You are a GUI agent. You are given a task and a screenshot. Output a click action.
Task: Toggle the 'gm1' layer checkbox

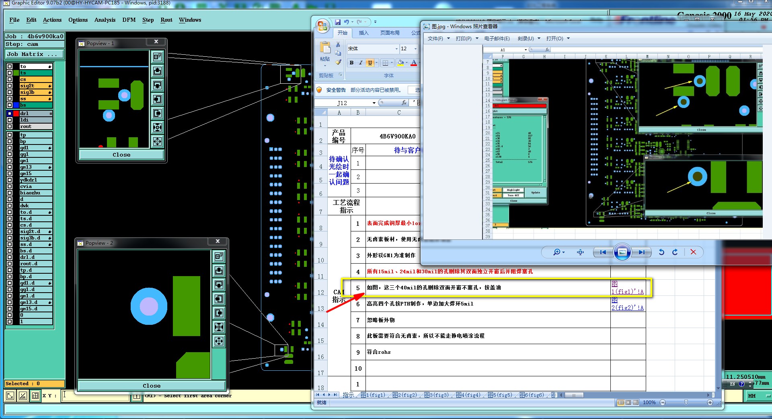pos(9,161)
